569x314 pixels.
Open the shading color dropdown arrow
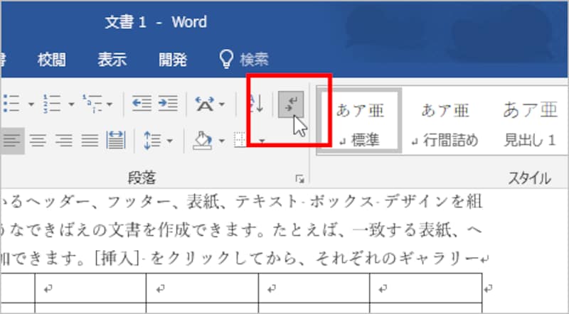[221, 141]
